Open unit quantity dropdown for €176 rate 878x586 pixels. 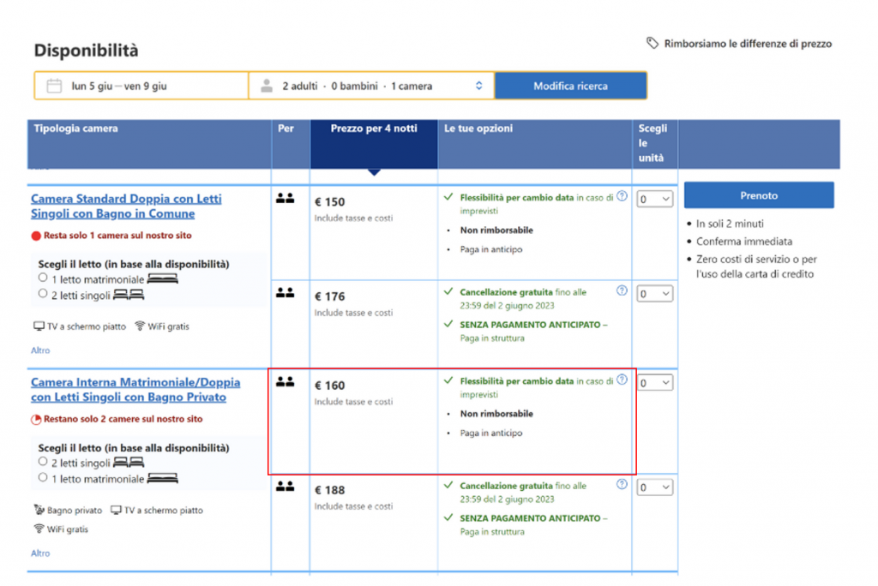click(654, 294)
